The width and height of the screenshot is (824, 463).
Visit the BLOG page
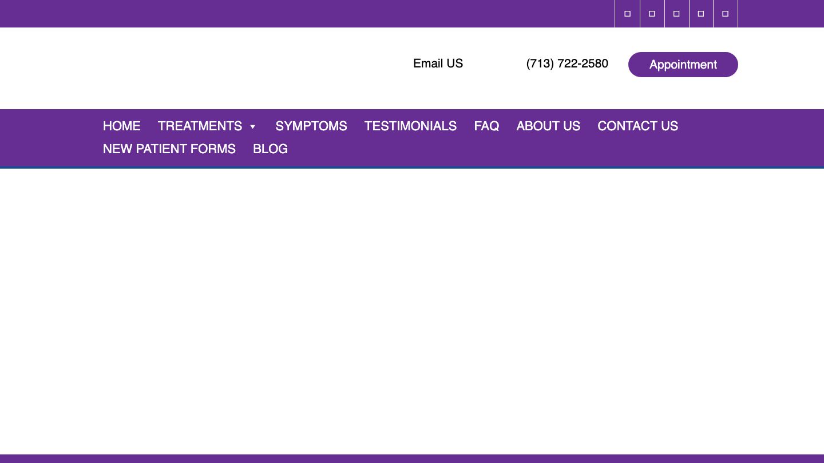pos(270,149)
